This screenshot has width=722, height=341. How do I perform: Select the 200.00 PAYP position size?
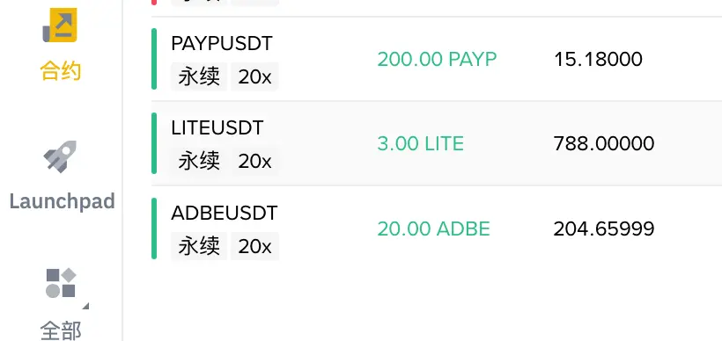pyautogui.click(x=437, y=59)
